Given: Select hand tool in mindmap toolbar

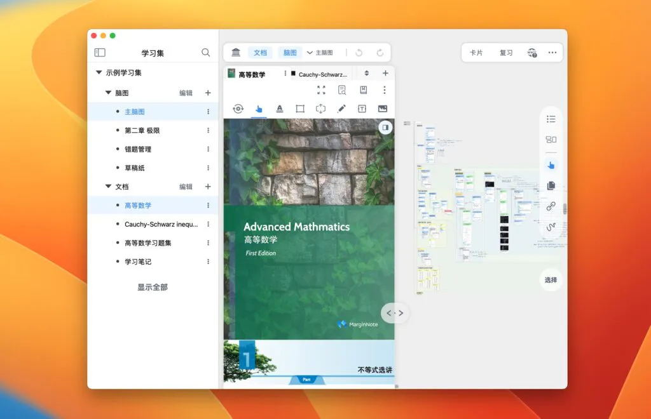Looking at the screenshot, I should pyautogui.click(x=551, y=165).
